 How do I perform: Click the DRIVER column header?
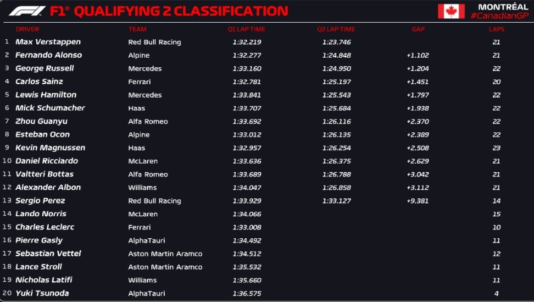click(x=27, y=29)
